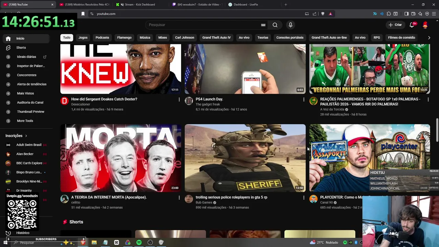Open Brave Leo AI sparkle icon
Image resolution: width=439 pixels, height=247 pixels.
click(420, 14)
